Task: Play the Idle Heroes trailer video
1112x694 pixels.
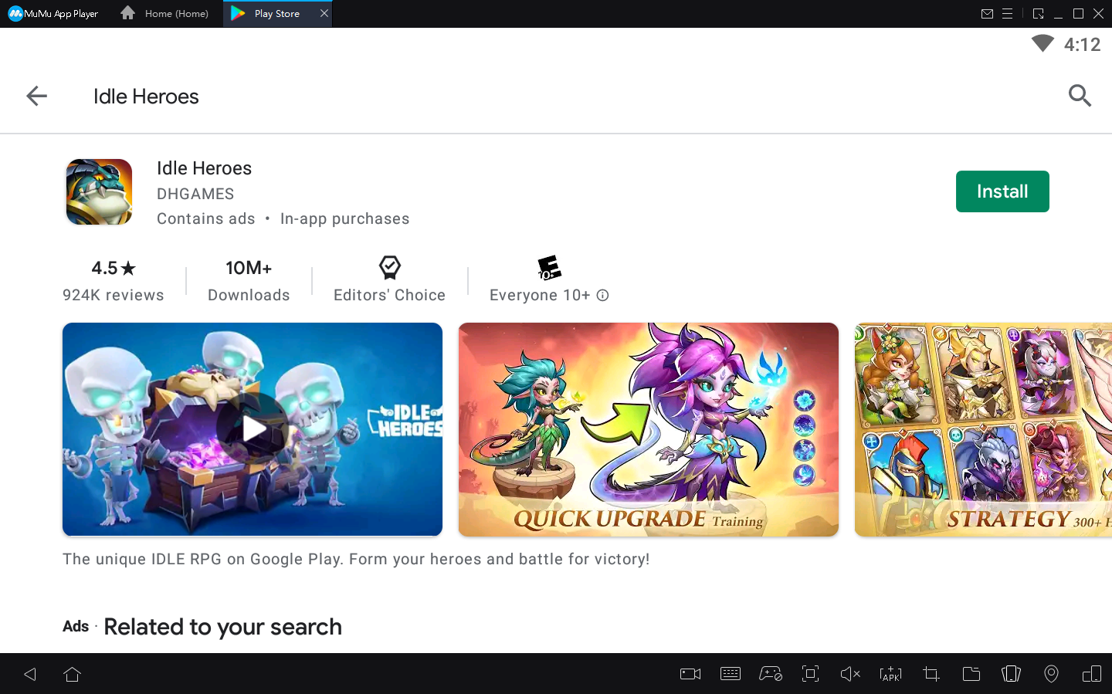Action: point(253,429)
